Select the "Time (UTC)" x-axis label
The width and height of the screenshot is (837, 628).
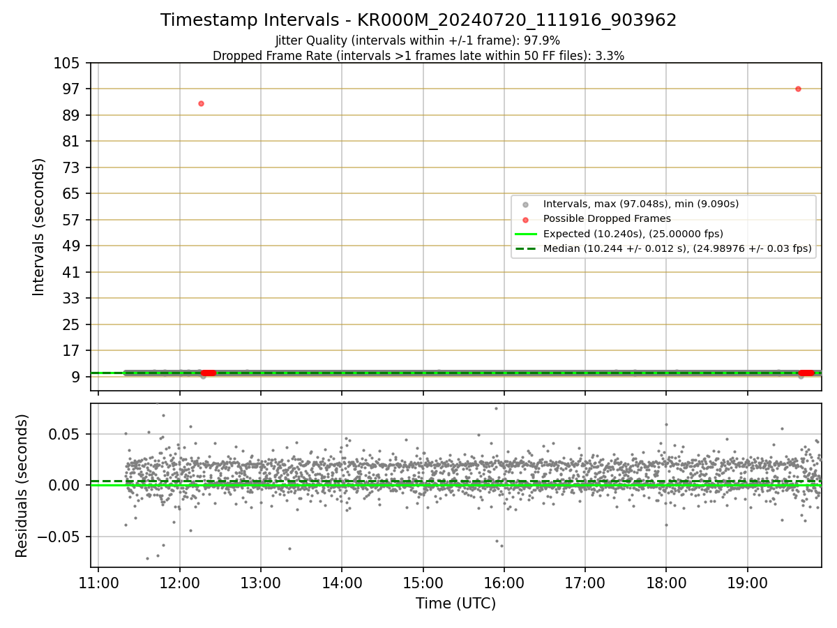click(455, 604)
